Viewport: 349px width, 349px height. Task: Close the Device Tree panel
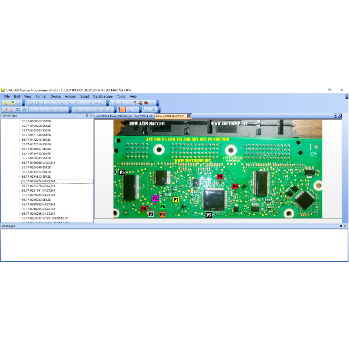tap(91, 116)
